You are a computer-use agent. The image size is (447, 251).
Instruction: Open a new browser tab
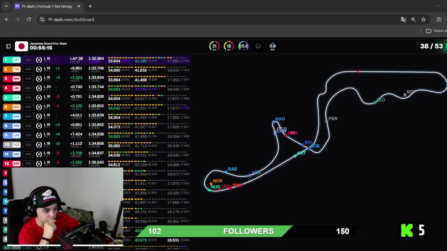pos(90,6)
